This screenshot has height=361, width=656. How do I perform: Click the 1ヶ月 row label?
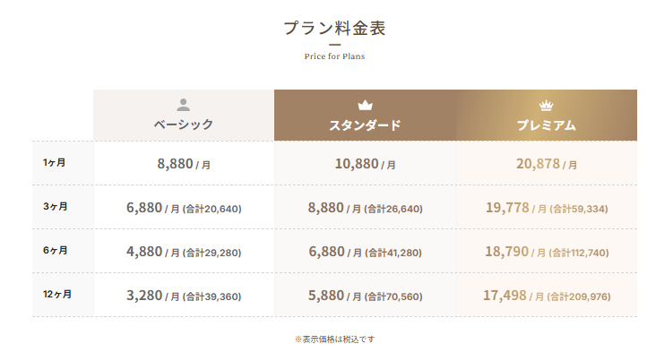click(55, 163)
